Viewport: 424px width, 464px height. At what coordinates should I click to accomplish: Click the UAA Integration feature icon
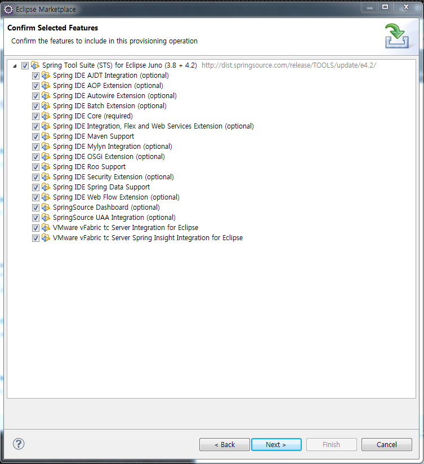click(46, 217)
